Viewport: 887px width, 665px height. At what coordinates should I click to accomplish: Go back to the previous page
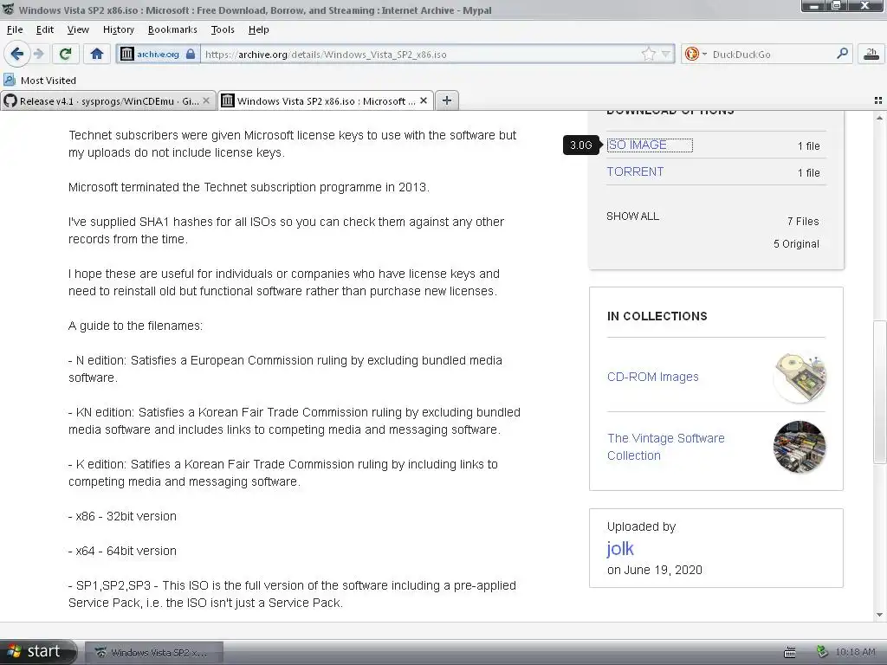tap(17, 55)
